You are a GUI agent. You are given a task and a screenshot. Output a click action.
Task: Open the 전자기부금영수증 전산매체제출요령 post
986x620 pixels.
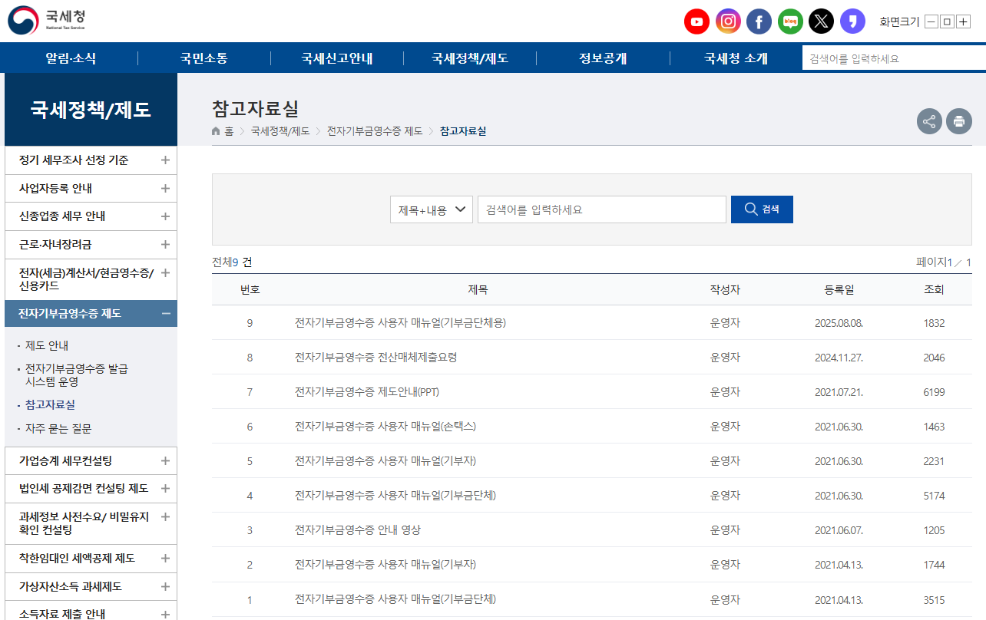pyautogui.click(x=376, y=358)
